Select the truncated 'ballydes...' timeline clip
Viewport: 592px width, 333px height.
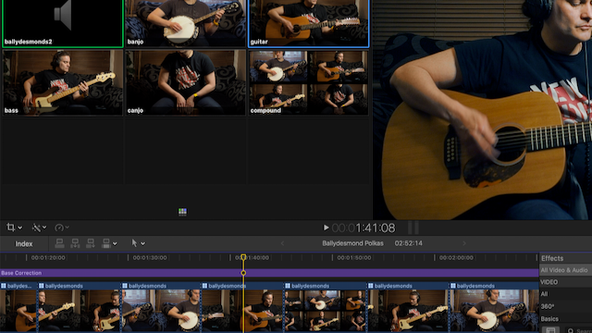(x=18, y=307)
